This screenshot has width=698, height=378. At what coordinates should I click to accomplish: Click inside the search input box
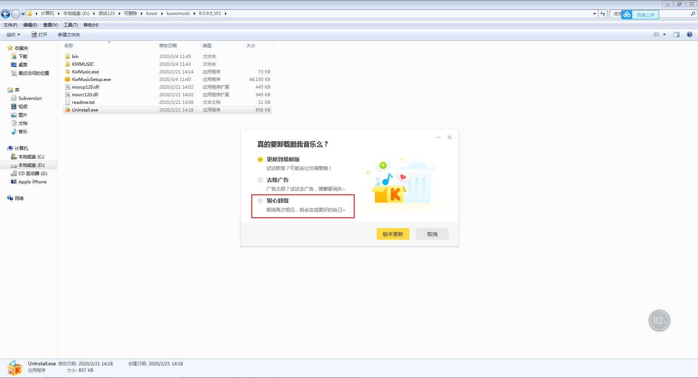673,15
